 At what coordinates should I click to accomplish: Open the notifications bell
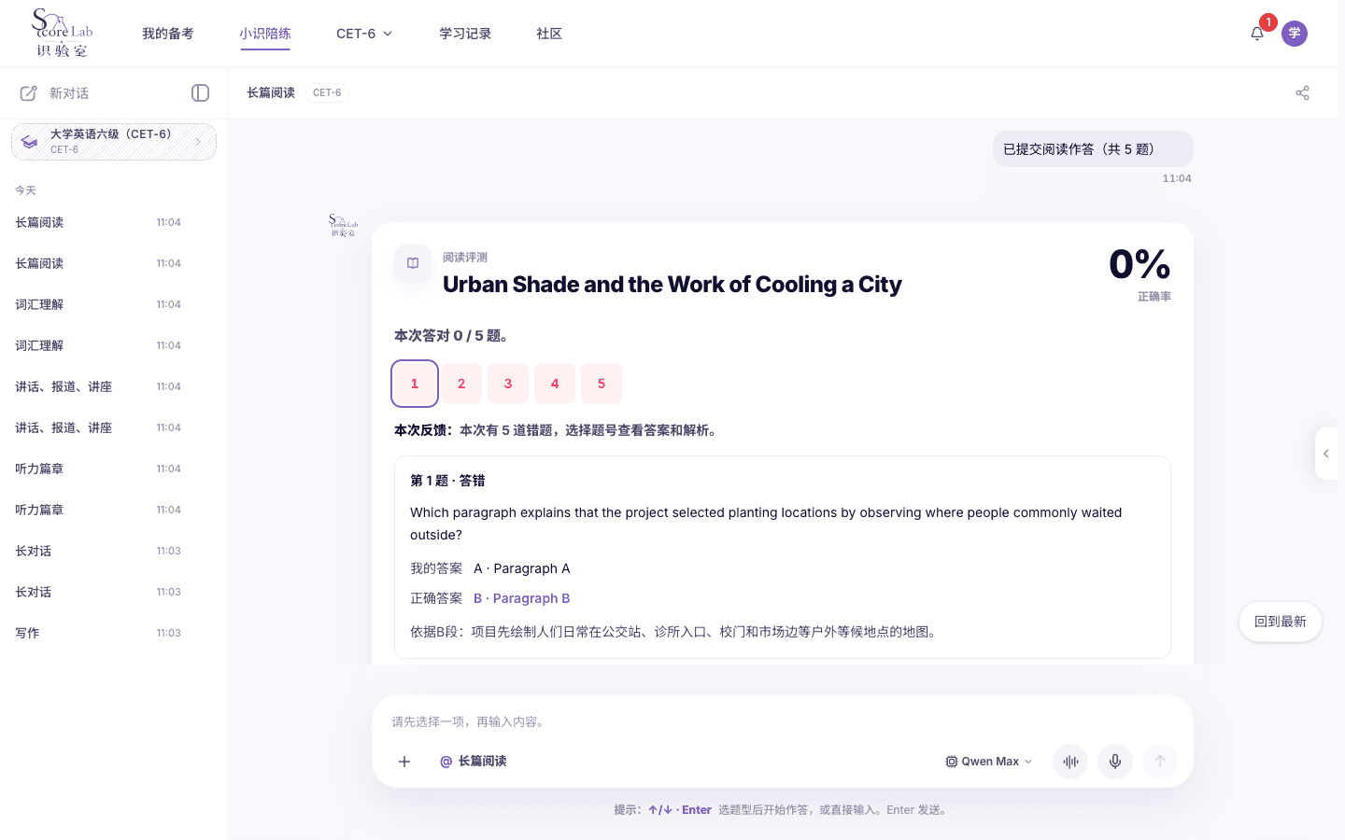pos(1257,34)
